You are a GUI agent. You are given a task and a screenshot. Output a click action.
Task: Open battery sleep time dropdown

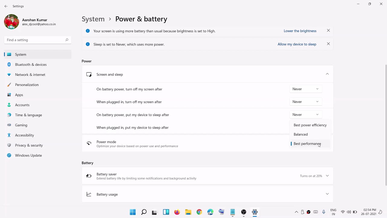[305, 114]
